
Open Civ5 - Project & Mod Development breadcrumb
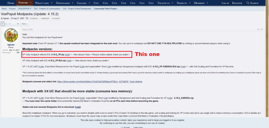pyautogui.click(x=77, y=9)
